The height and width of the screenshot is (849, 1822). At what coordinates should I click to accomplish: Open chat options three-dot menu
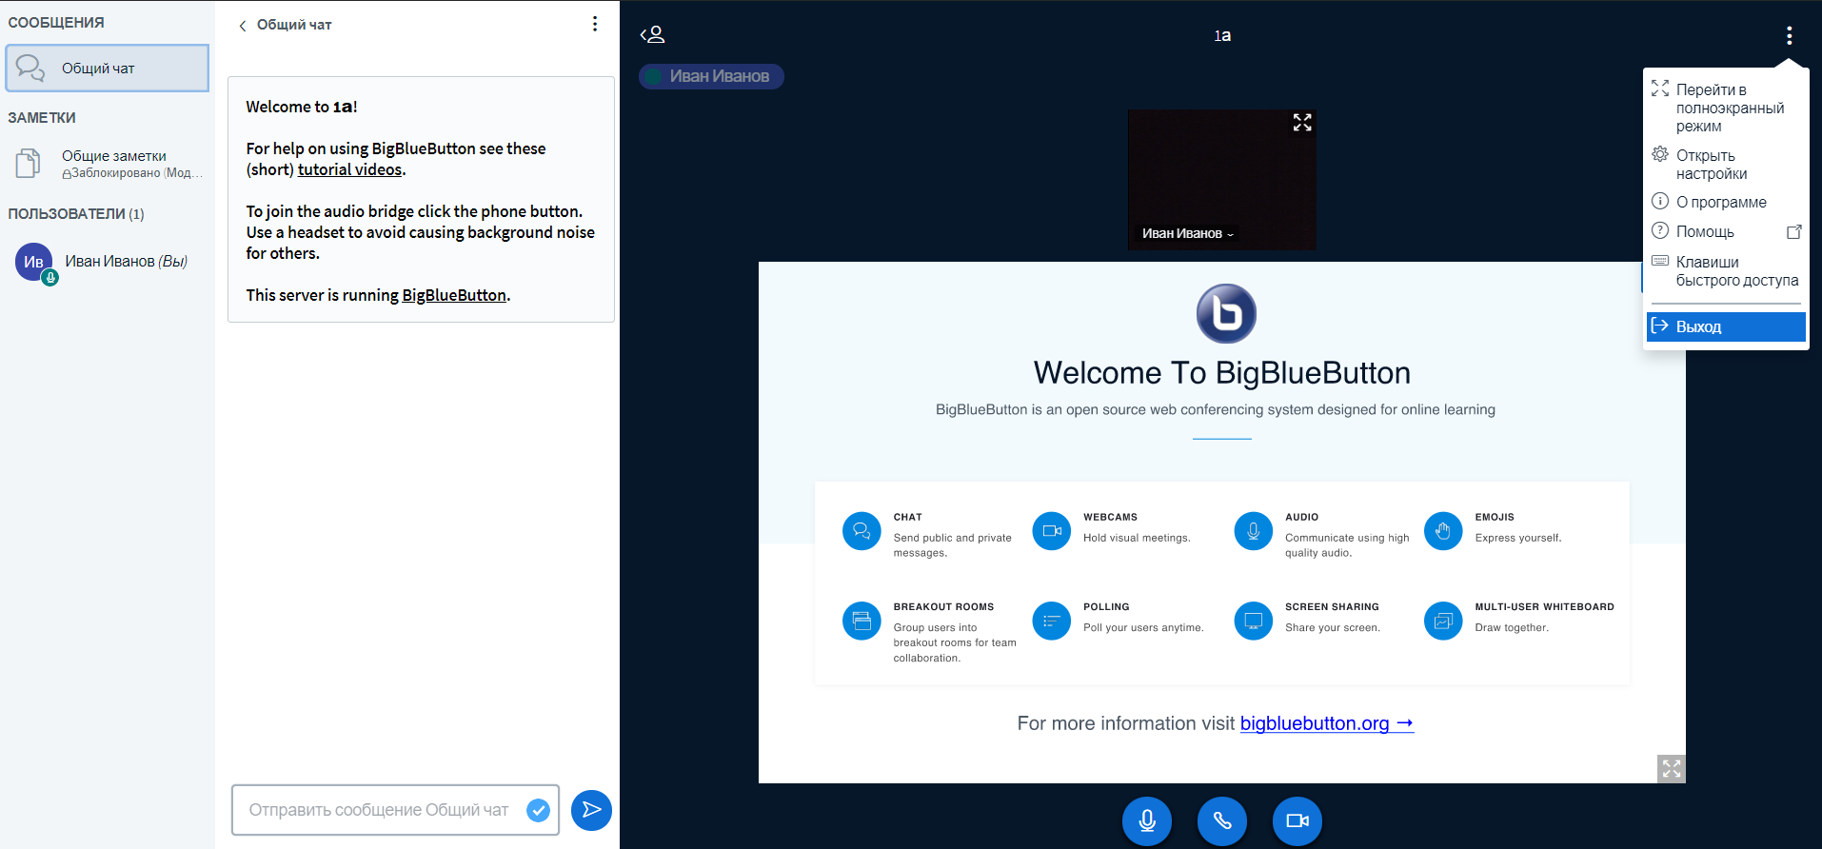point(595,24)
